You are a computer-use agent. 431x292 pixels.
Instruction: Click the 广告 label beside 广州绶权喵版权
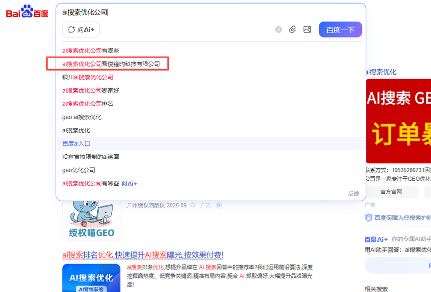[x=205, y=205]
